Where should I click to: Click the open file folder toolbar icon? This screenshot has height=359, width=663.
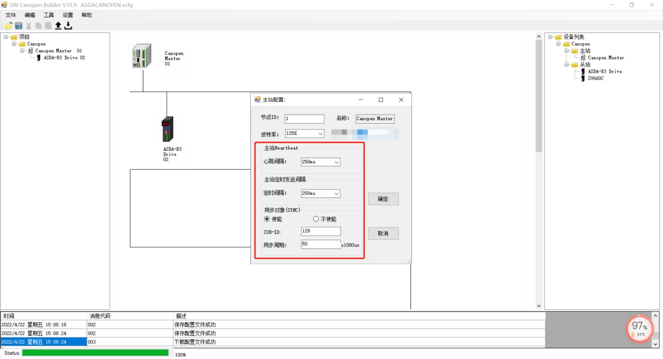tap(8, 26)
